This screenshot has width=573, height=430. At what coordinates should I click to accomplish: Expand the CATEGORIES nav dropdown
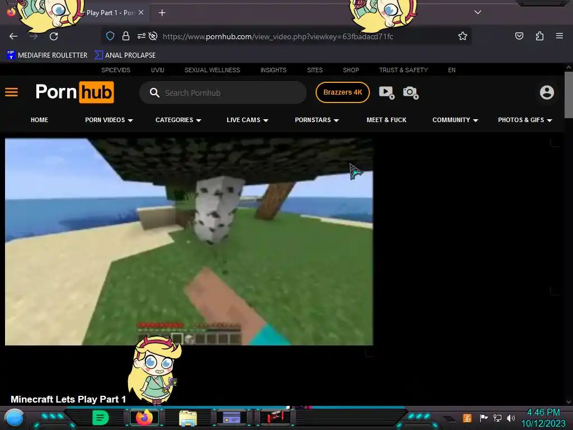click(179, 120)
